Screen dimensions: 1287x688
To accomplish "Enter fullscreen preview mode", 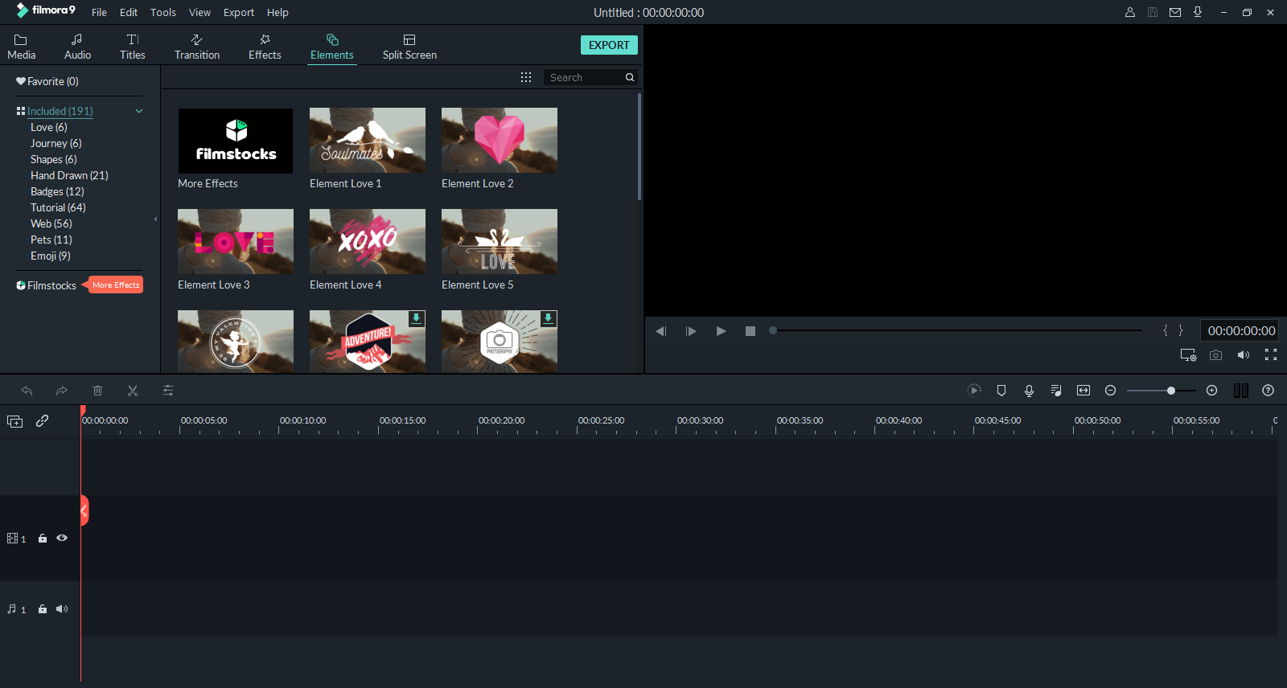I will [x=1271, y=354].
